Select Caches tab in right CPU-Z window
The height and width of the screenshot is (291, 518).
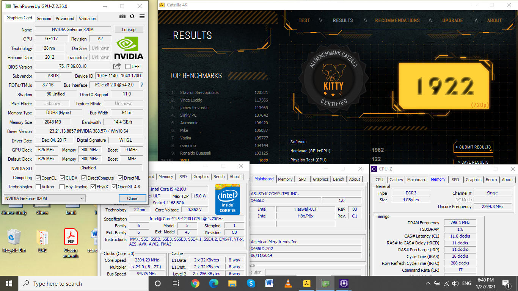(x=396, y=180)
